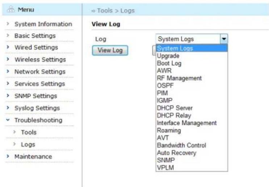Open SNMP Settings menu item
Viewport: 269px width, 187px height.
(36, 96)
